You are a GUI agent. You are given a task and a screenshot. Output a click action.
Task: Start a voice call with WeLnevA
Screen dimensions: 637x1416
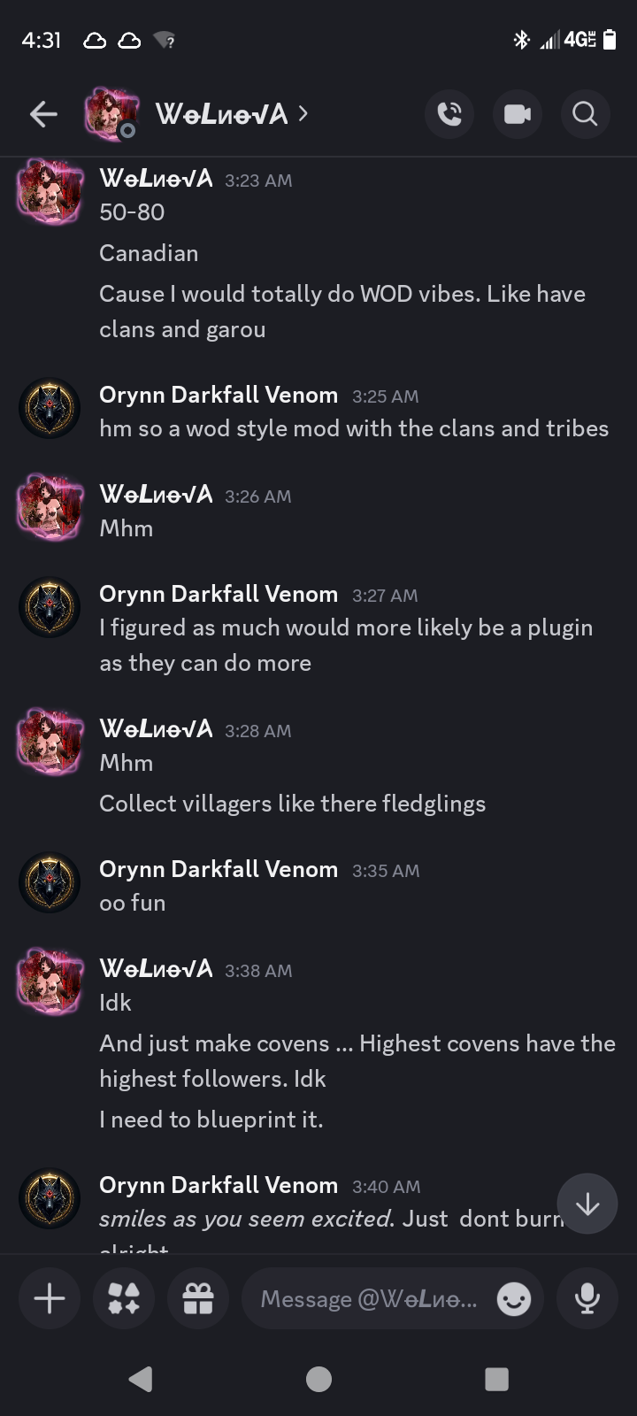(x=449, y=114)
